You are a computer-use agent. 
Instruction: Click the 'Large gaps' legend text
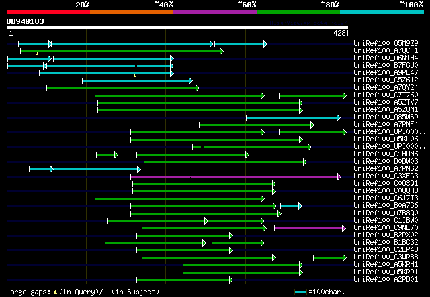pyautogui.click(x=29, y=292)
